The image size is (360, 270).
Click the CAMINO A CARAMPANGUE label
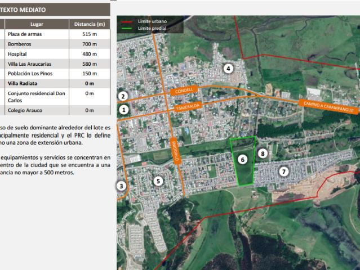pos(329,107)
